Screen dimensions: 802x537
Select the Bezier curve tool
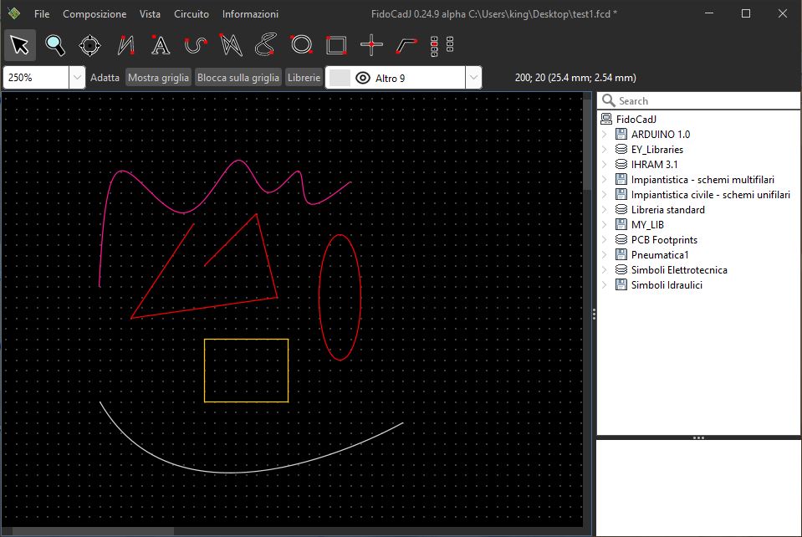[196, 45]
